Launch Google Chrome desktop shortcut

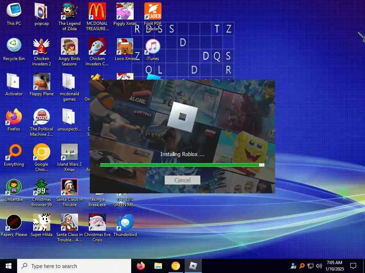(41, 157)
